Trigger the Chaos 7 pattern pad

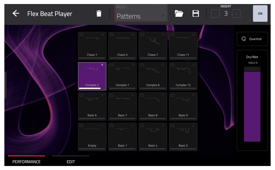(x=153, y=46)
